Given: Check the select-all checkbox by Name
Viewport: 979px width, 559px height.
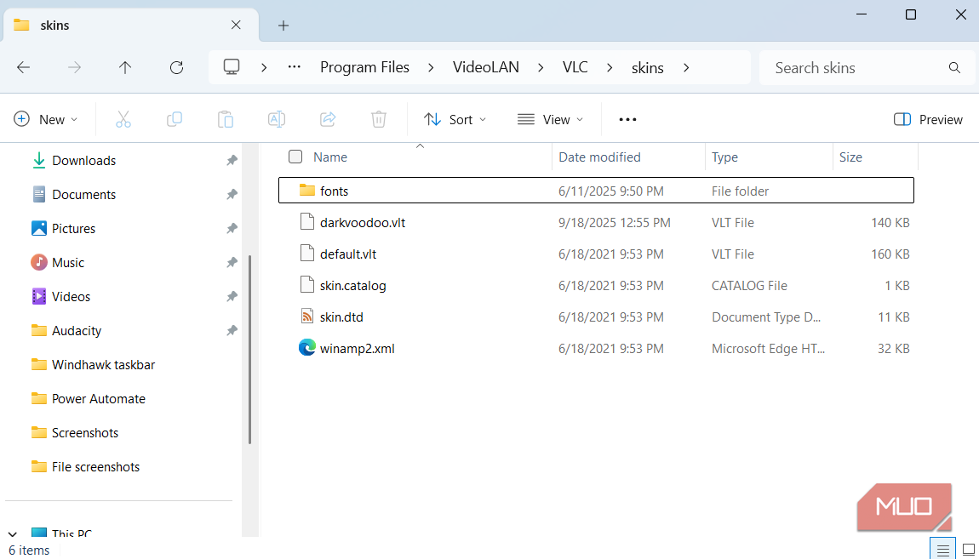Looking at the screenshot, I should point(295,157).
